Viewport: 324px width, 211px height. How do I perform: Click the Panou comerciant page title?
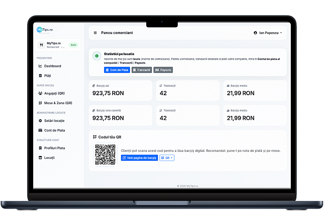[117, 33]
